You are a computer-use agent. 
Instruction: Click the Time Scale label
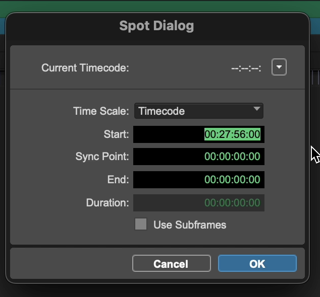(x=101, y=111)
